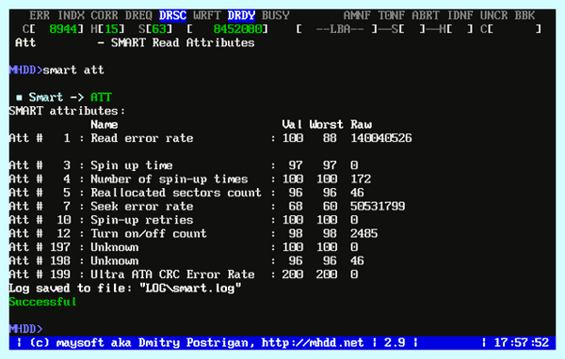Click the IDNF error flag

(460, 15)
